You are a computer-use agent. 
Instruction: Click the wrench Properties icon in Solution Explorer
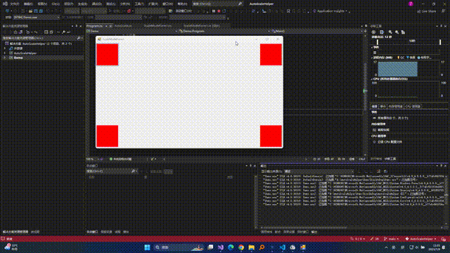click(x=63, y=32)
